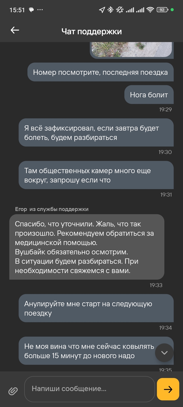Tap 'Егор из службы поддержки' sender label
Viewport: 183px width, 407px height.
[x=52, y=209]
